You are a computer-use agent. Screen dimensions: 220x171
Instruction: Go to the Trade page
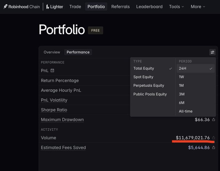(75, 6)
